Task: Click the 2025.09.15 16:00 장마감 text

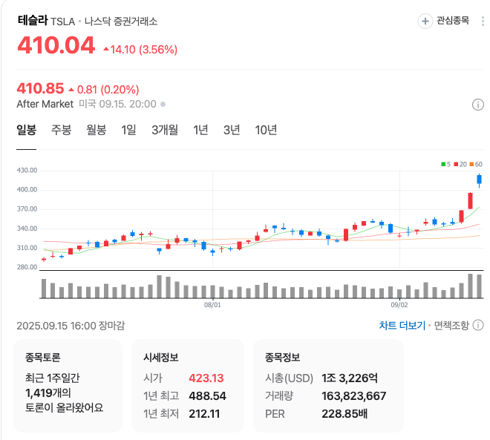Action: click(x=71, y=326)
